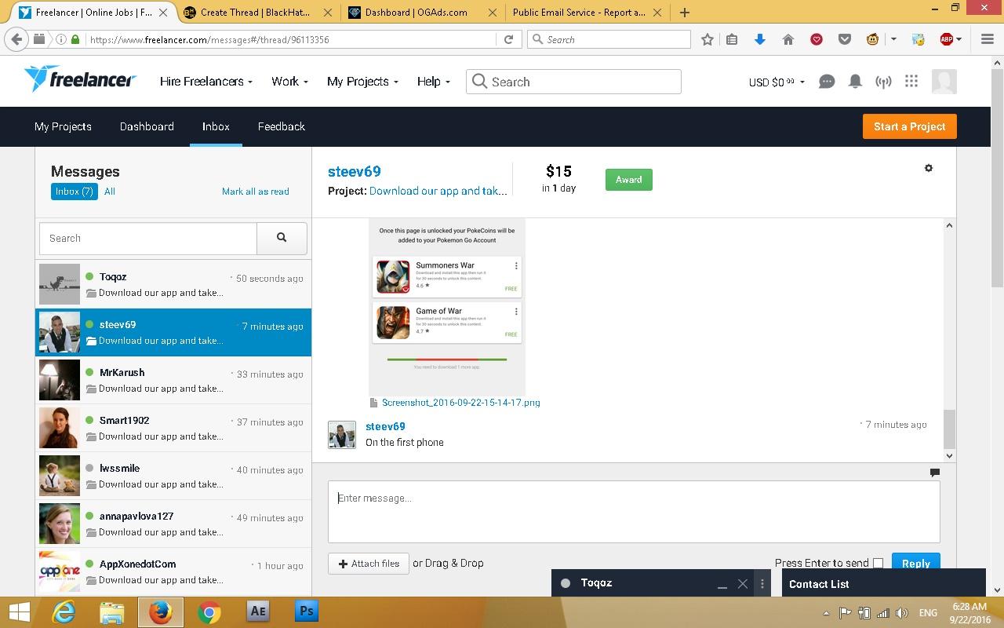Click the Enter message text box

point(633,511)
